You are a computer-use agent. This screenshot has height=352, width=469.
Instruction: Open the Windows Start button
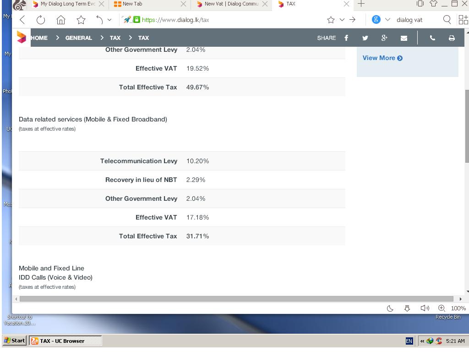pyautogui.click(x=15, y=341)
